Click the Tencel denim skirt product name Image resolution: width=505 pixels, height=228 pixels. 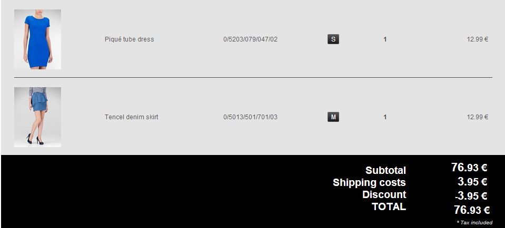click(x=131, y=117)
